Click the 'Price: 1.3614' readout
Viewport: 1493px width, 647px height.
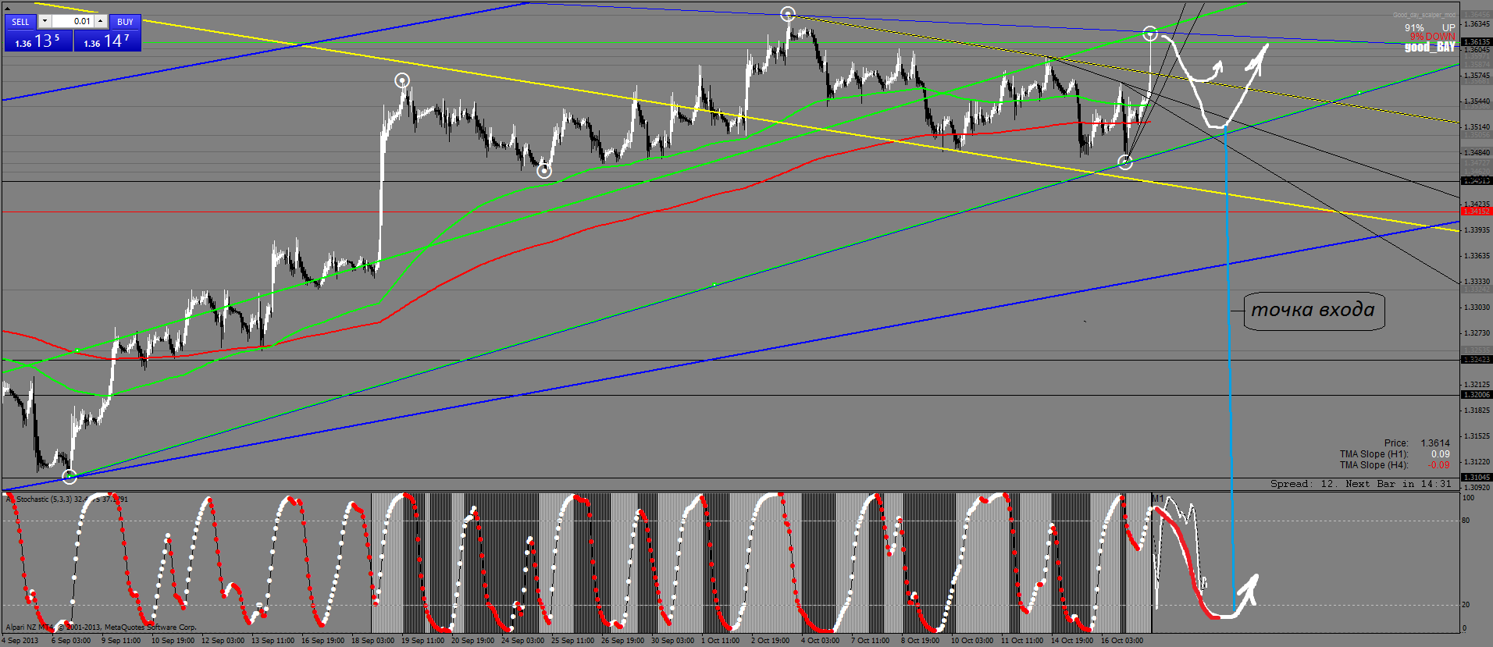click(x=1416, y=443)
